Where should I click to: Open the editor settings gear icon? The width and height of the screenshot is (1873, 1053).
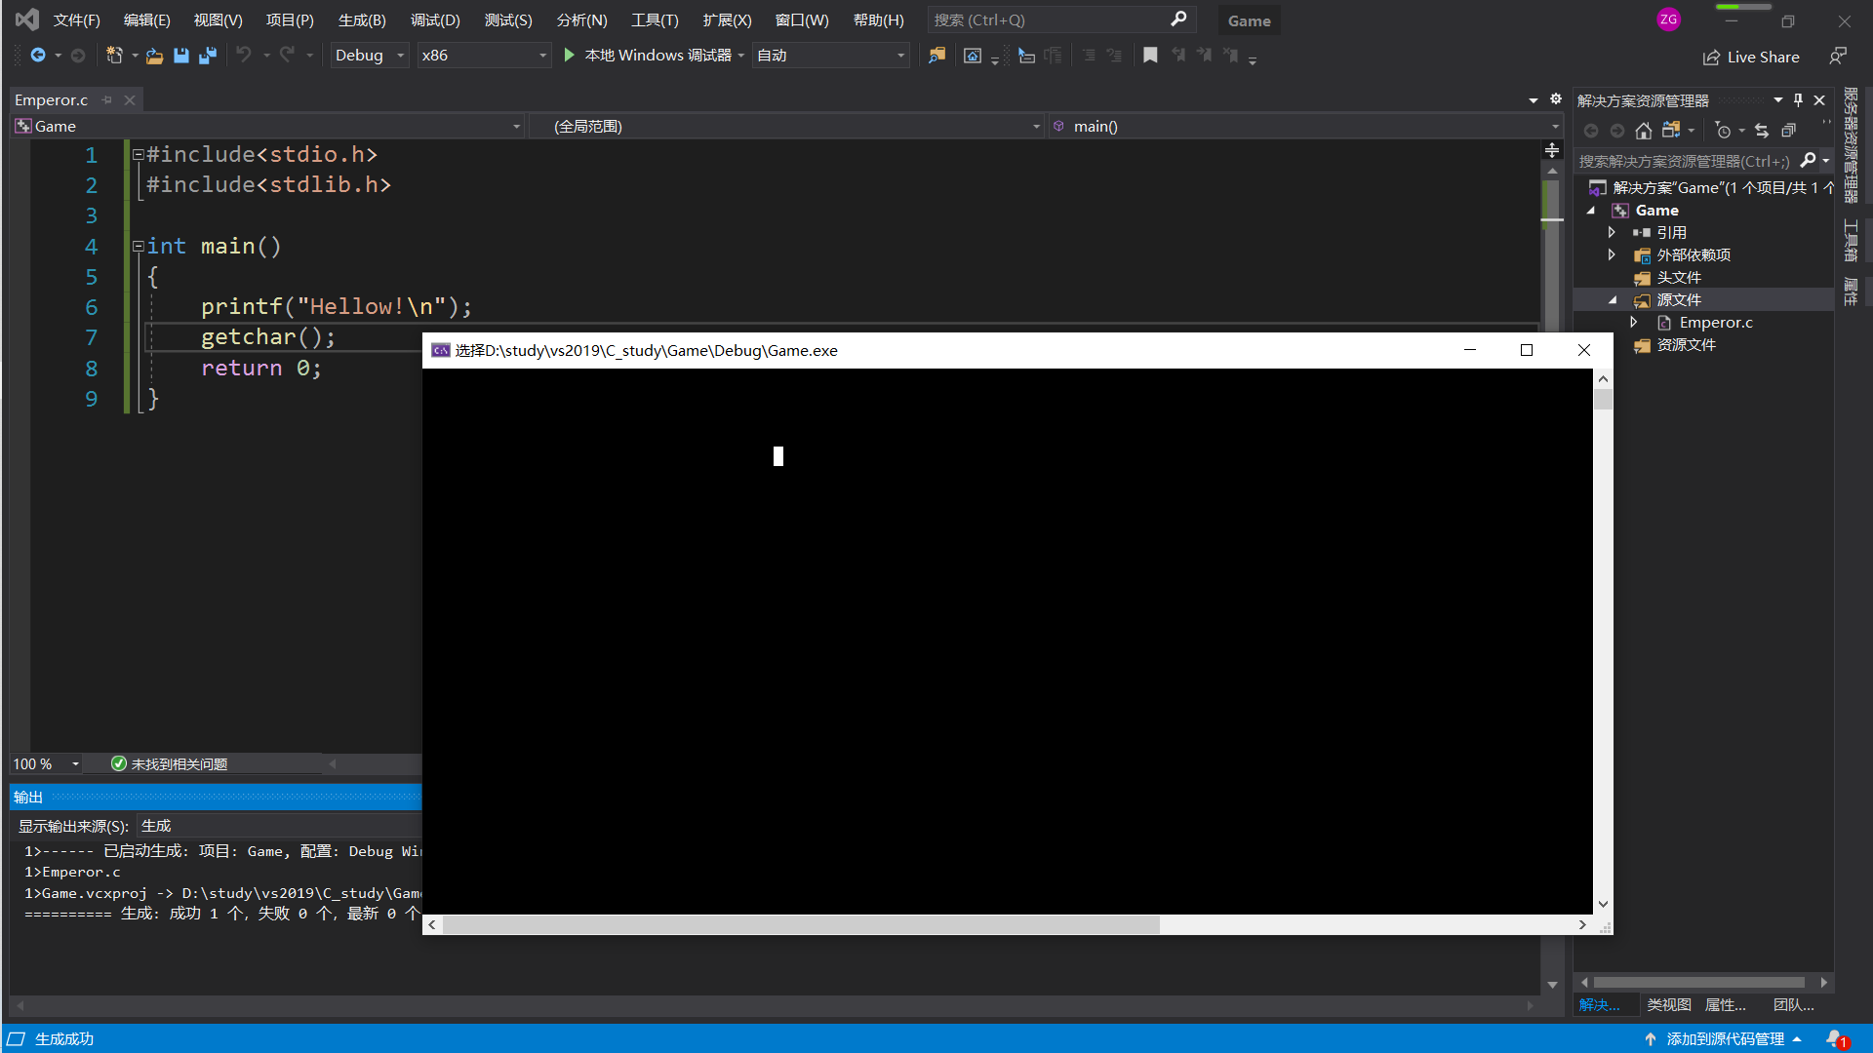coord(1556,99)
